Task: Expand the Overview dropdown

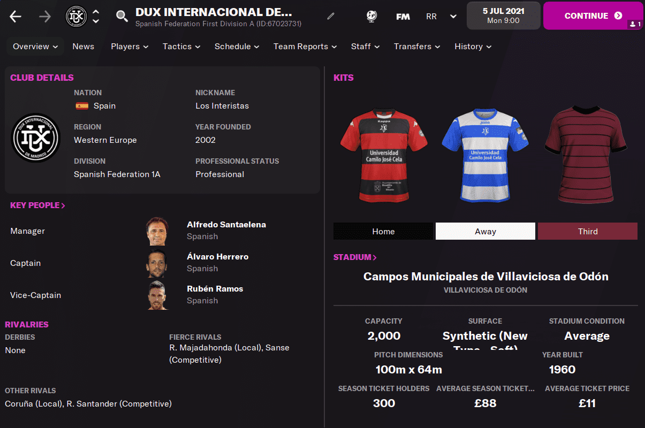Action: click(x=35, y=47)
